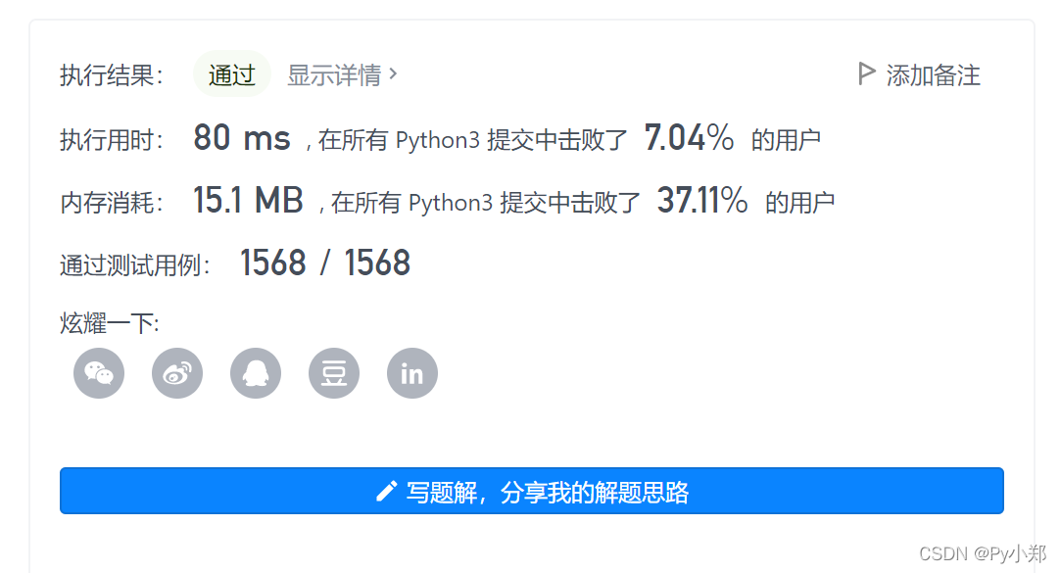Click the 80 ms runtime value

[241, 137]
